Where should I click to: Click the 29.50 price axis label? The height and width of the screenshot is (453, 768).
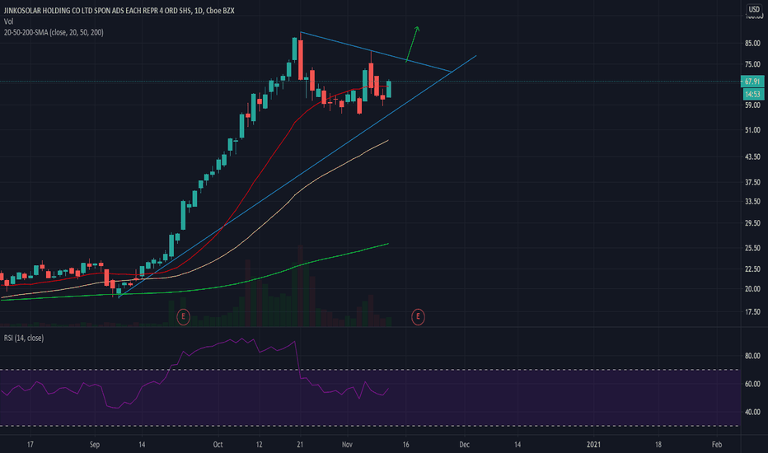(x=752, y=223)
